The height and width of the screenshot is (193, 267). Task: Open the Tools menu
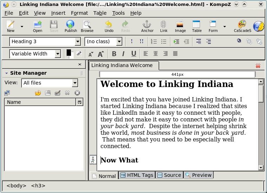[x=118, y=13]
